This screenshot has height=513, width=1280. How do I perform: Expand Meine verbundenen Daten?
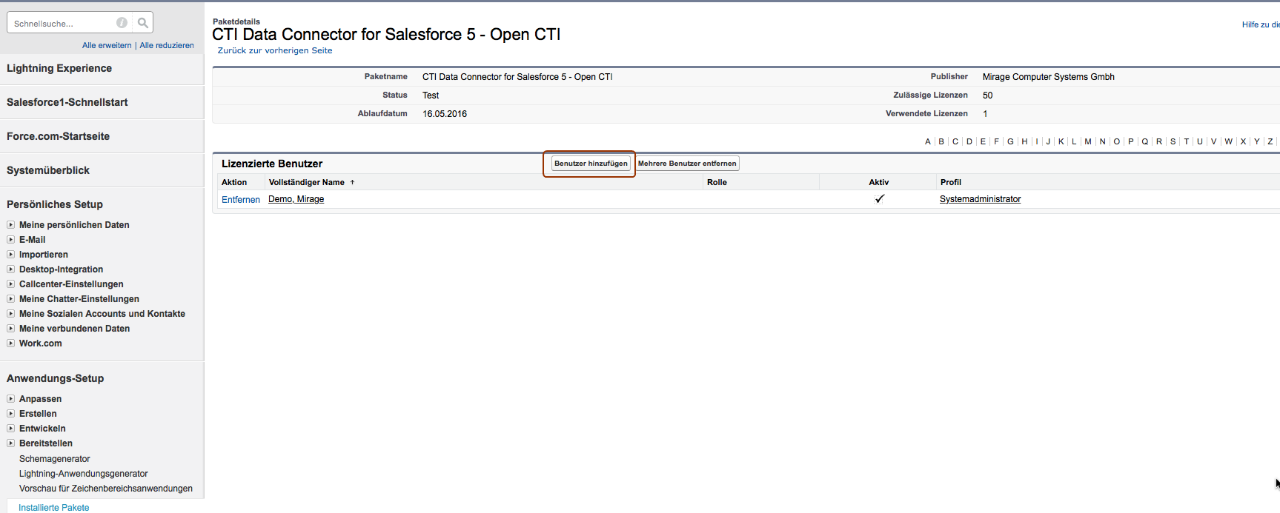10,328
